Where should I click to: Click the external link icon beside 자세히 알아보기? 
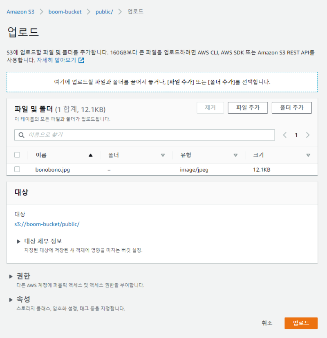81,60
